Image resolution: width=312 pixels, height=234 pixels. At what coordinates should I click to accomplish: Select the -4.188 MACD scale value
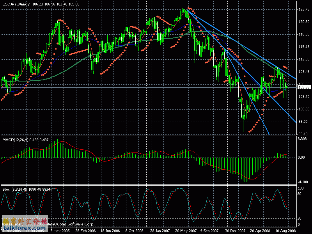303,182
